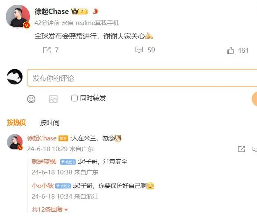Click the 发布你的评论 comment input field
The height and width of the screenshot is (217, 257).
coord(142,78)
